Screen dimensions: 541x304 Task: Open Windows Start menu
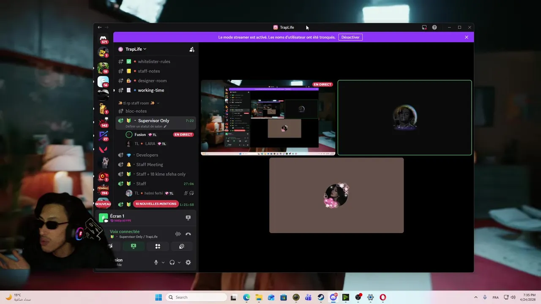[x=158, y=297]
